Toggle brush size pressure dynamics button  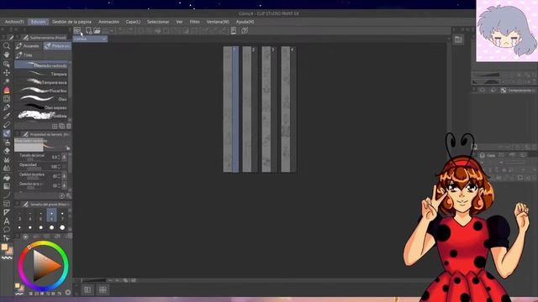point(64,157)
